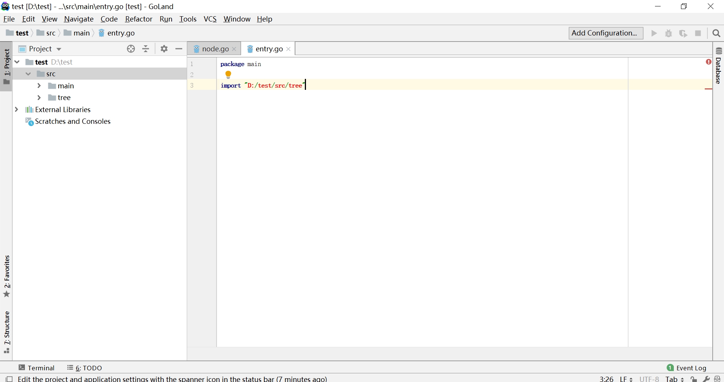Viewport: 724px width, 382px height.
Task: Open the Window menu
Action: point(237,19)
